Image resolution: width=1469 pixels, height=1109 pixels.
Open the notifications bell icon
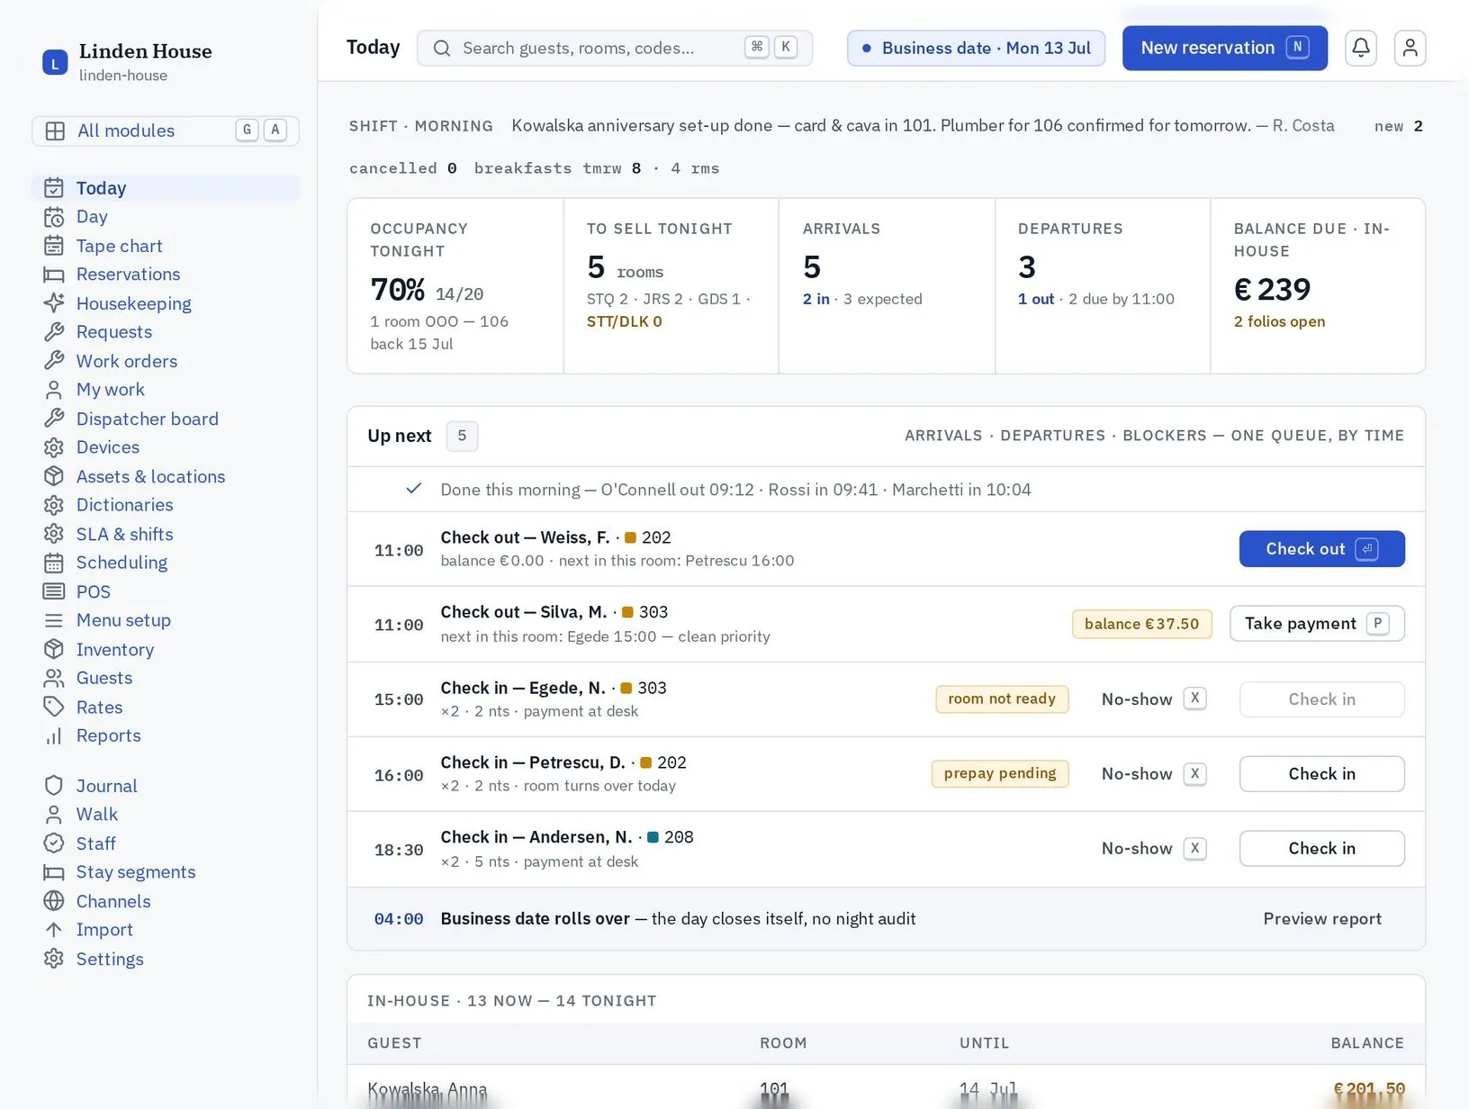[x=1361, y=48]
